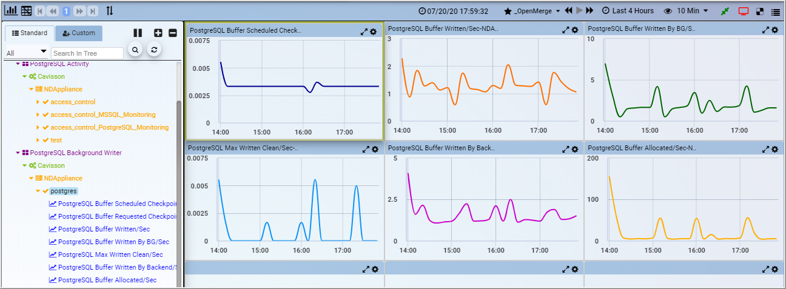
Task: Expand access_control_MSSQL_Monitoring node
Action: tap(38, 115)
